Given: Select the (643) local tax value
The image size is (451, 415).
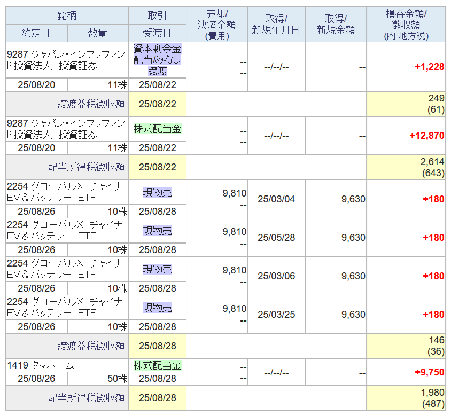Looking at the screenshot, I should [x=433, y=173].
